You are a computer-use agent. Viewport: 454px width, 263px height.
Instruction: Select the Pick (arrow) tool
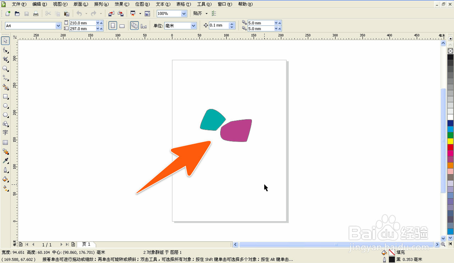tap(5, 41)
